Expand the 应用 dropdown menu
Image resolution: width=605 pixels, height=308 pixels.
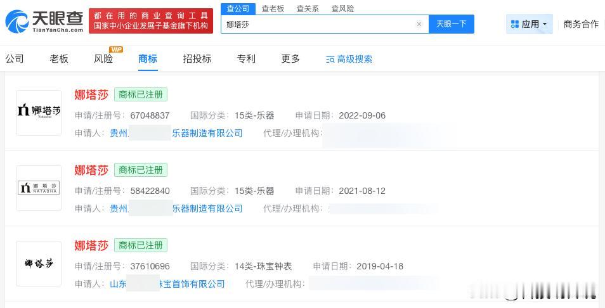click(530, 24)
